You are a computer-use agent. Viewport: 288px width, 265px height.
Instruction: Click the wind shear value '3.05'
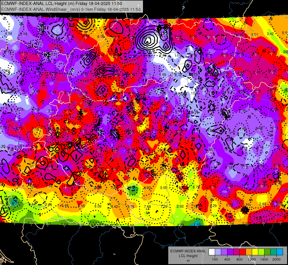tap(164, 188)
